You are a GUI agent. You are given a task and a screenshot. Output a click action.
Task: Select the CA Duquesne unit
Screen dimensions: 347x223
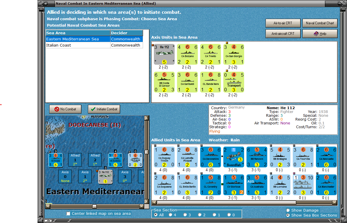pos(164,185)
